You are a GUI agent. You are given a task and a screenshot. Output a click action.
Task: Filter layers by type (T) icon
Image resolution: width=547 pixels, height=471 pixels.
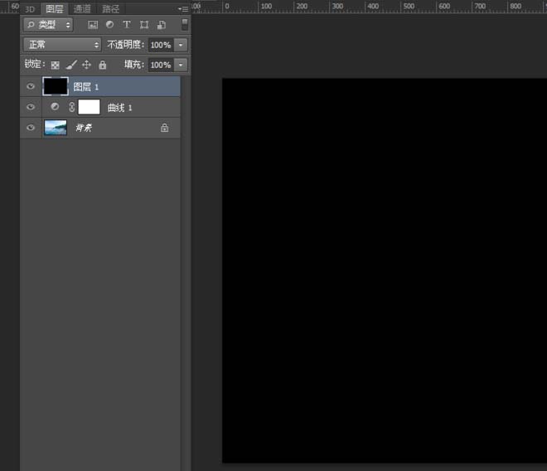127,24
